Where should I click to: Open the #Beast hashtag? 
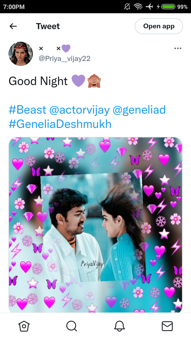pos(28,110)
